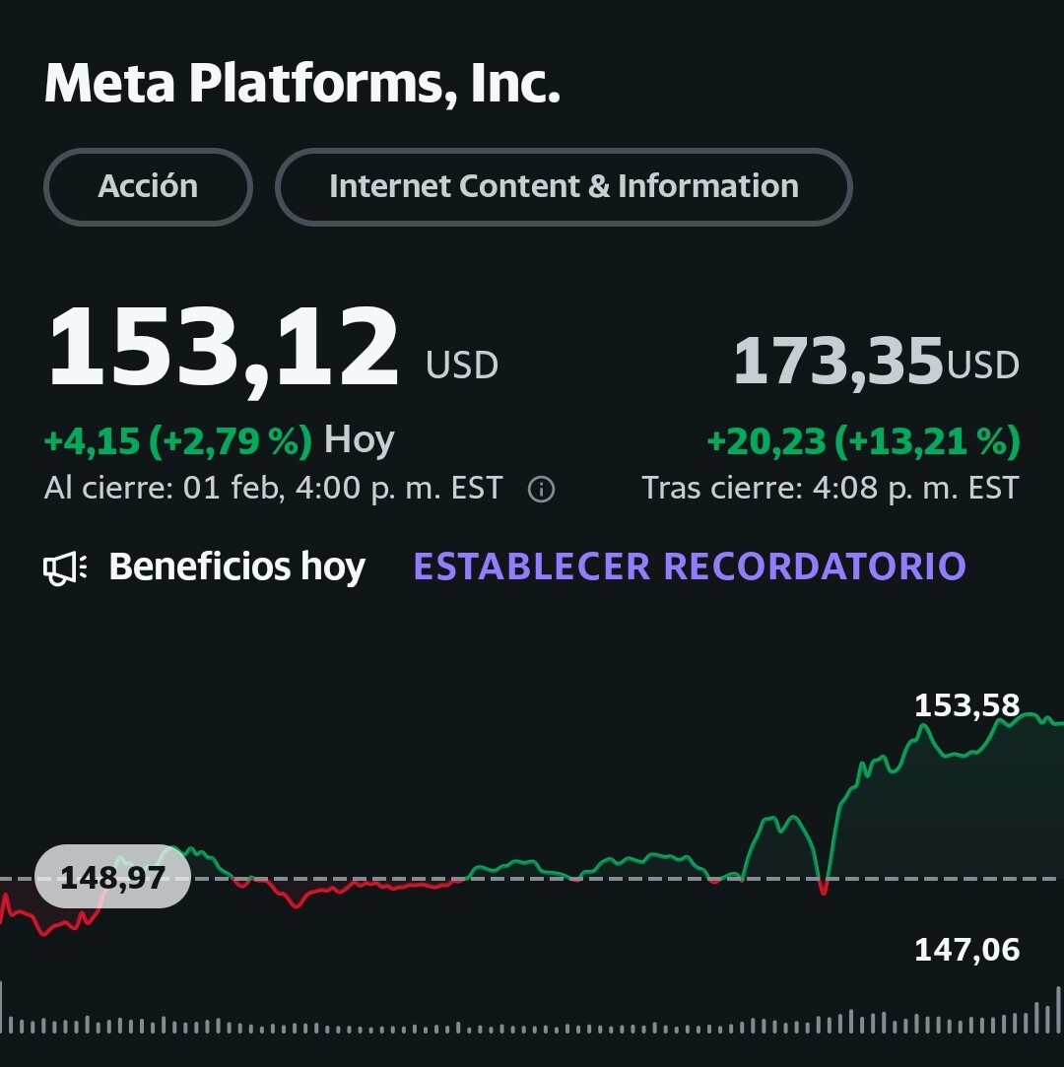Click the red dip at chart start
The height and width of the screenshot is (1067, 1064).
point(44,926)
